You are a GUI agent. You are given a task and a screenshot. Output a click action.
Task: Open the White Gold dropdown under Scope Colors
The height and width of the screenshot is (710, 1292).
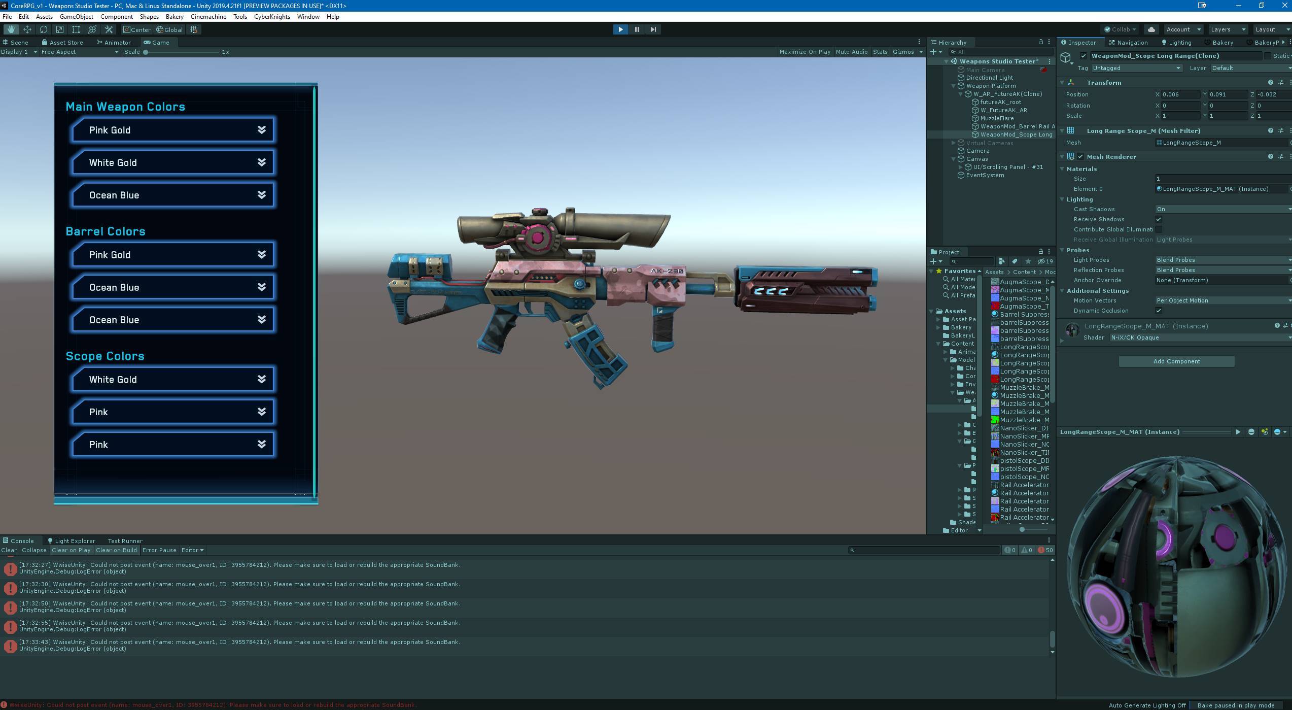click(173, 379)
